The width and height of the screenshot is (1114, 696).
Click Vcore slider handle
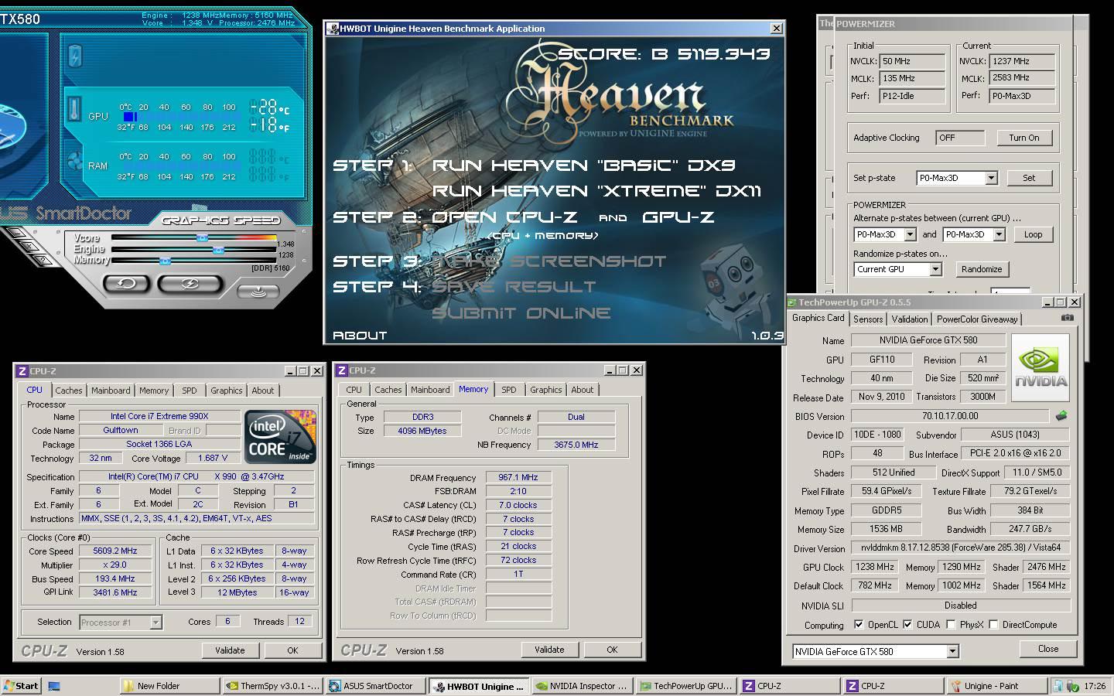[x=202, y=238]
